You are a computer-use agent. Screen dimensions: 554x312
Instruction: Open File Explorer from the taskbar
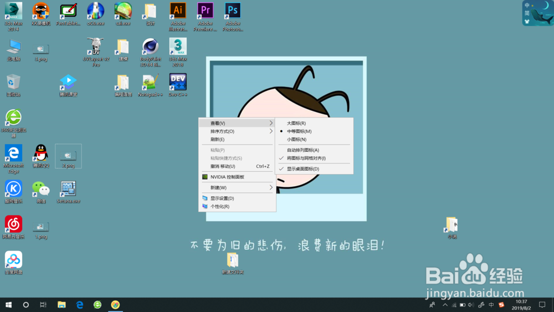tap(62, 305)
